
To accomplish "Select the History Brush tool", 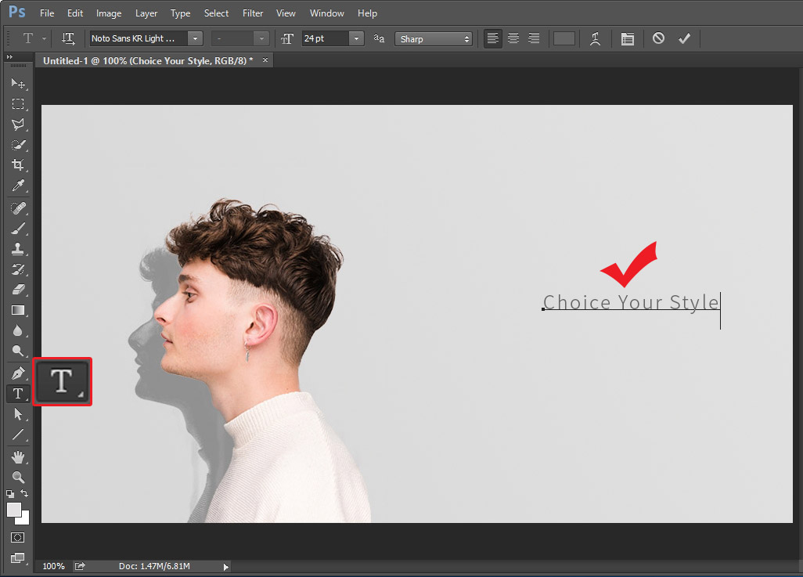I will 18,269.
